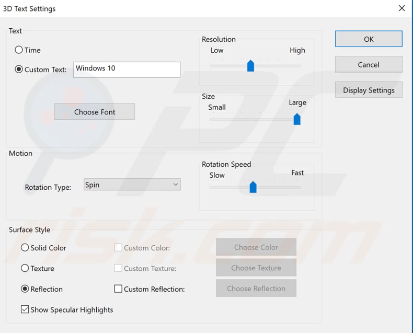Open the Choose Font dialog
The height and width of the screenshot is (333, 413).
tap(95, 112)
